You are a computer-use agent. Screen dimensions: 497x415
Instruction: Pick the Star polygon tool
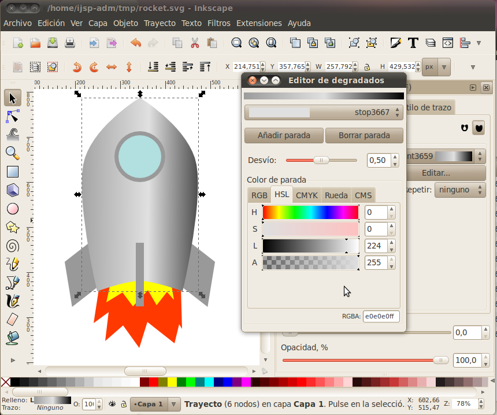click(13, 227)
